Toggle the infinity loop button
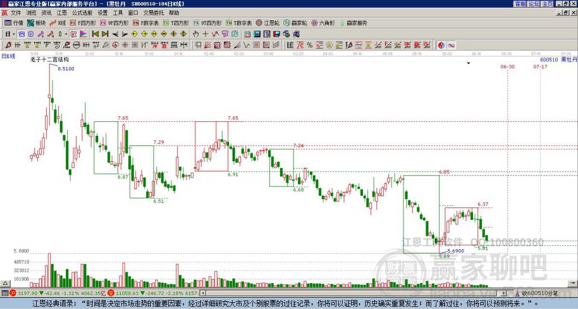 [x=451, y=45]
